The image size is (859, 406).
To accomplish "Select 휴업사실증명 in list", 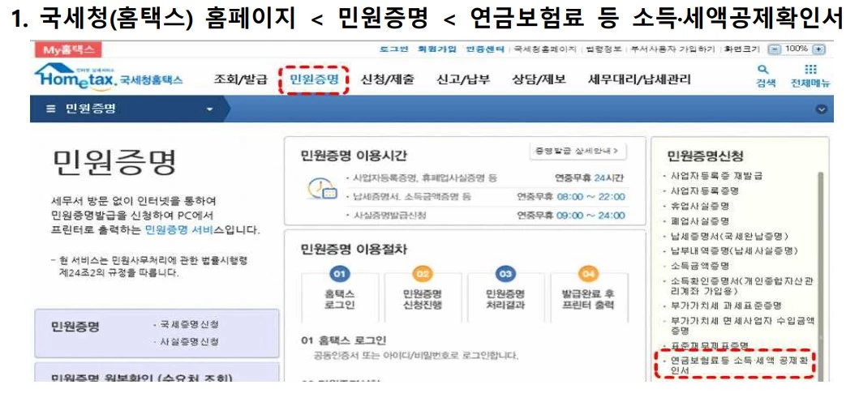I will [x=700, y=207].
